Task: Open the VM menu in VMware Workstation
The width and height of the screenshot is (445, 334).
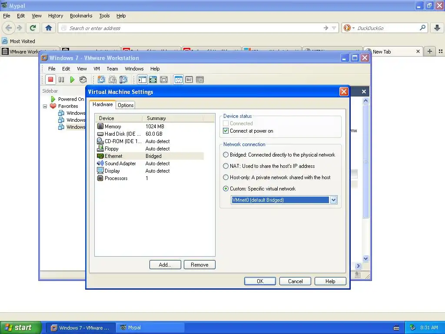Action: [96, 69]
